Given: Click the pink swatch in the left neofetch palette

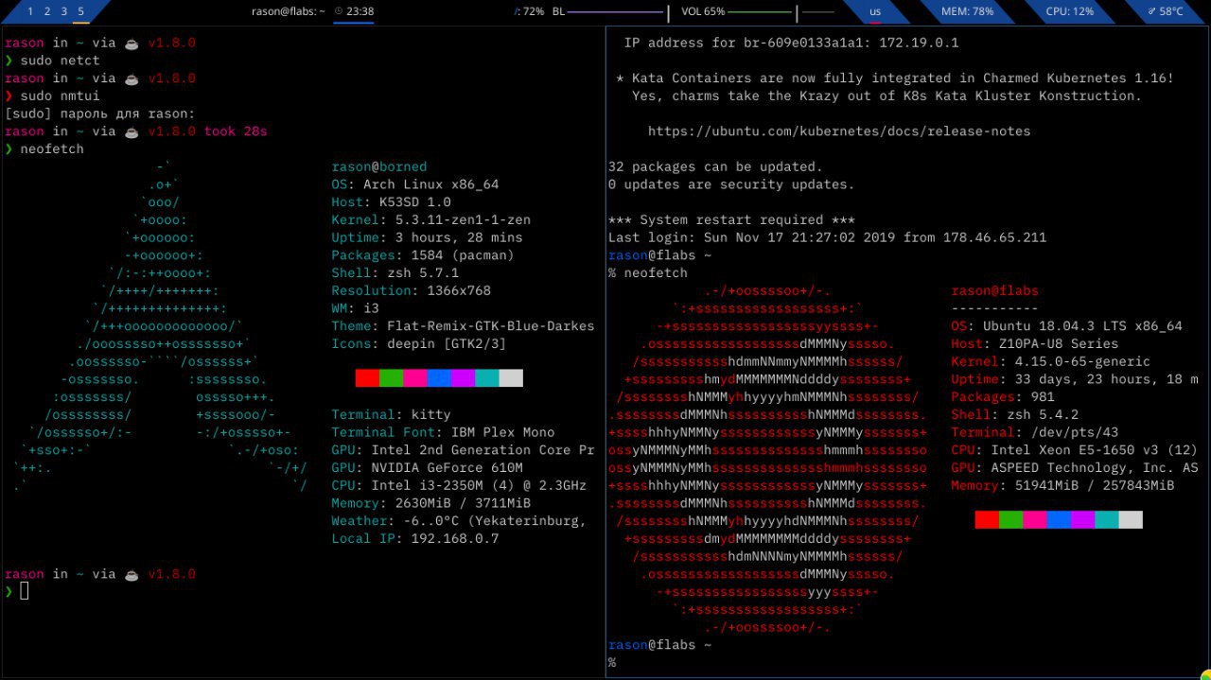Looking at the screenshot, I should click(415, 378).
